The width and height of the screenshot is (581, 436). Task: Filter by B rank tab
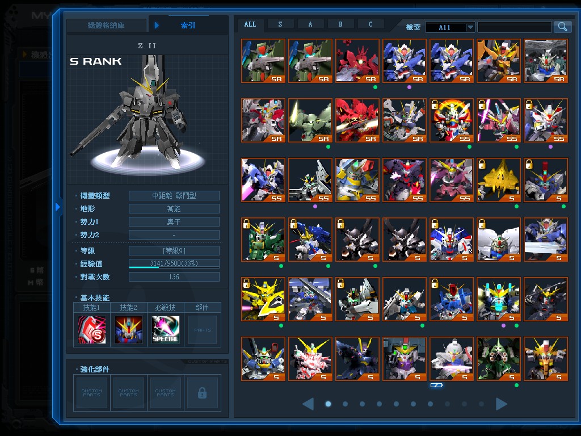(x=340, y=24)
